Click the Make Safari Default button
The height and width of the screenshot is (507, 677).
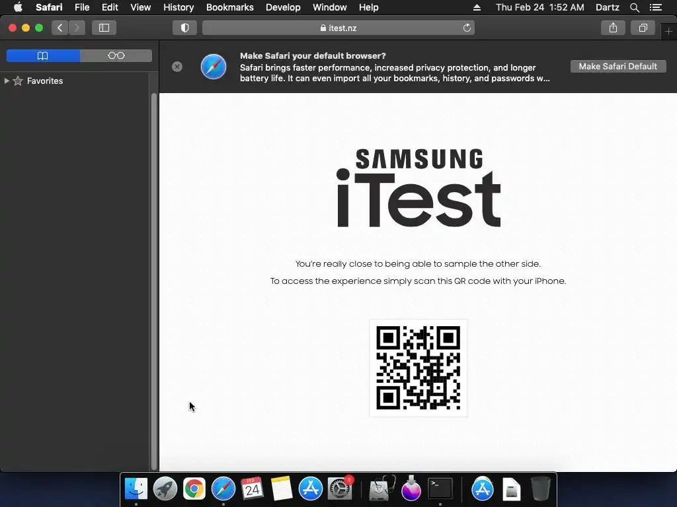click(x=618, y=67)
